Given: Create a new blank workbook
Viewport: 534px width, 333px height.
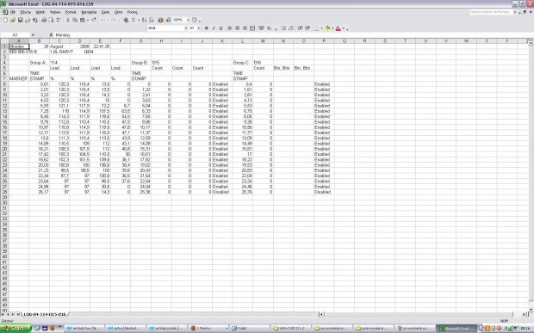Looking at the screenshot, I should [5, 20].
